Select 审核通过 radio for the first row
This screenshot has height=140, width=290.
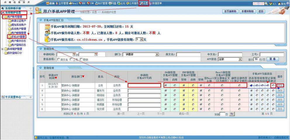[273, 85]
